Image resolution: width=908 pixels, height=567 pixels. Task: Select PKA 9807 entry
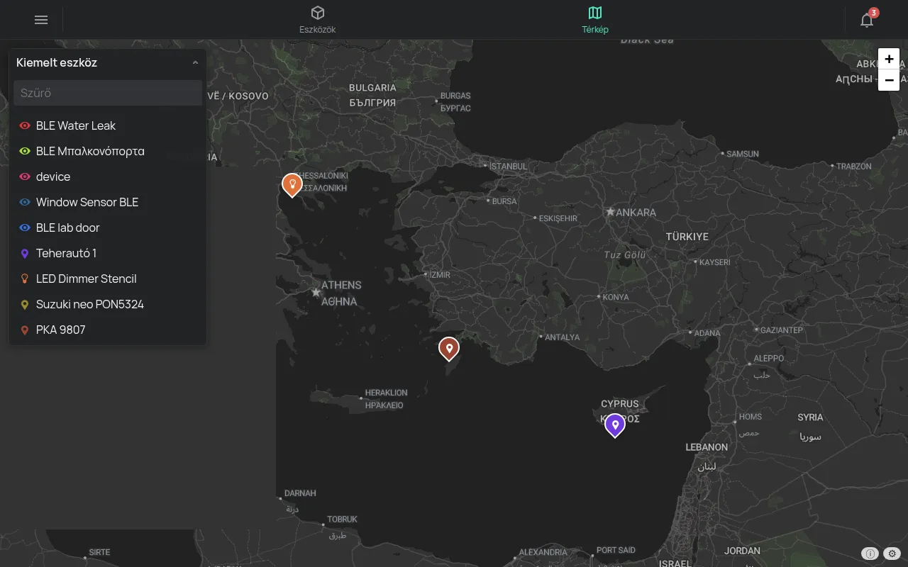click(x=108, y=330)
